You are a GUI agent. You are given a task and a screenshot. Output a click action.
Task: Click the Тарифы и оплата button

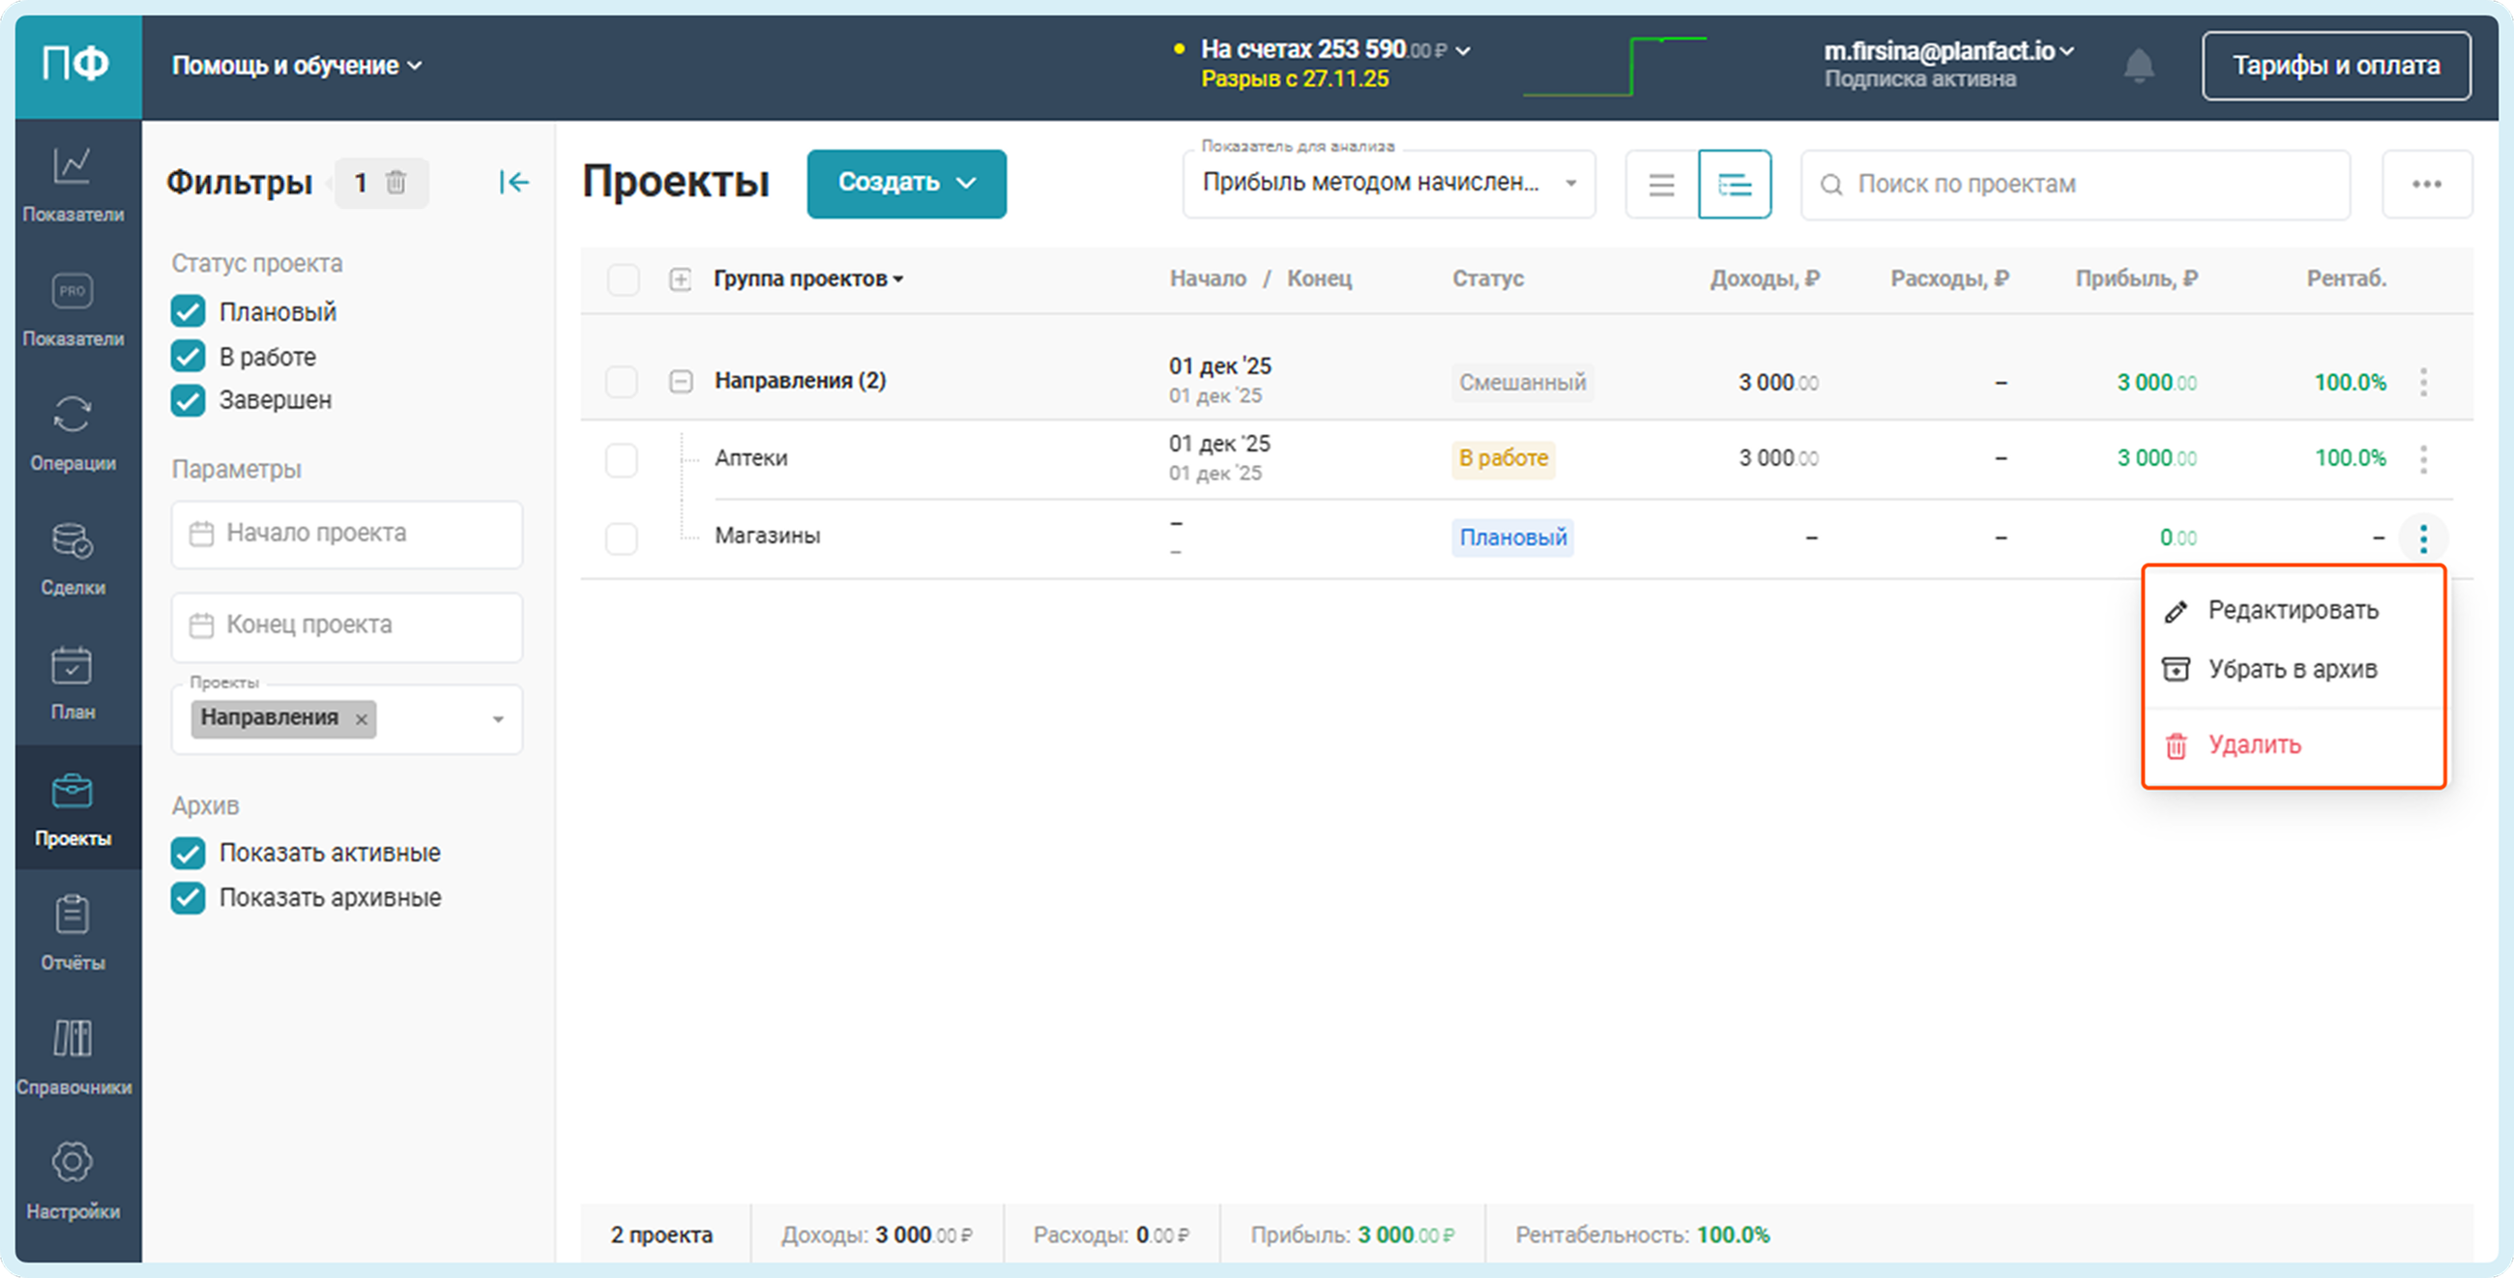click(x=2335, y=66)
